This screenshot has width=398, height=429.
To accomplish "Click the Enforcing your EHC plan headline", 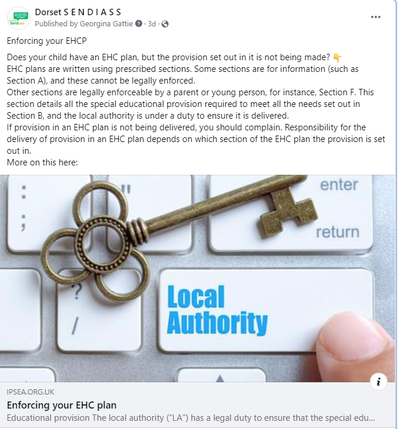I will tap(61, 405).
